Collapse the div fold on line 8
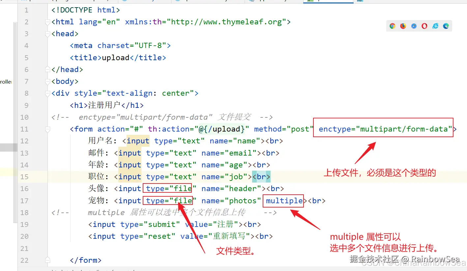The image size is (467, 271). pyautogui.click(x=47, y=93)
